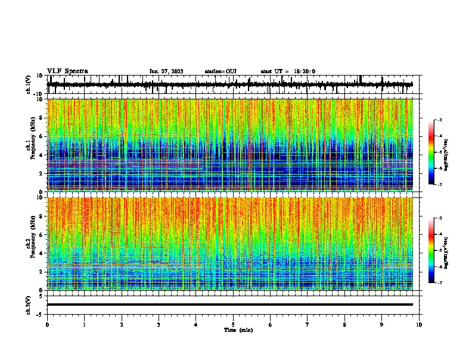Click the ch.2 "Frequency (kHz)" axis label

click(x=33, y=237)
